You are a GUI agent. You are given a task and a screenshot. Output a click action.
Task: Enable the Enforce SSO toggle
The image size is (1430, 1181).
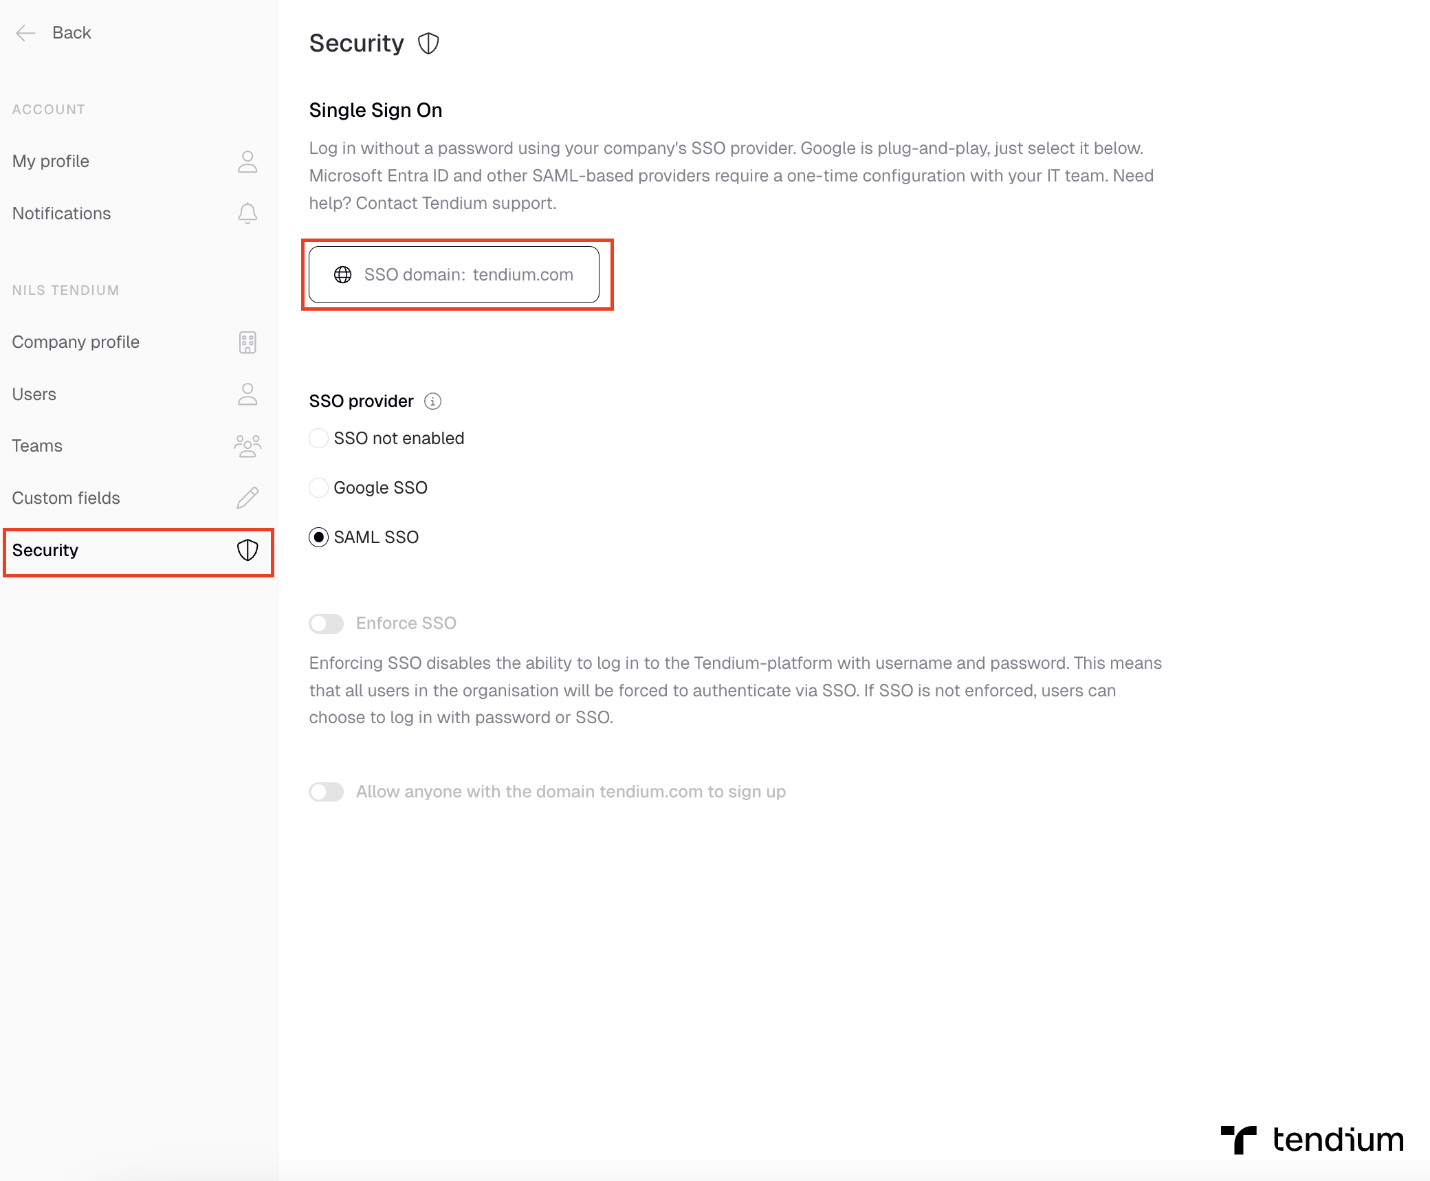point(326,623)
